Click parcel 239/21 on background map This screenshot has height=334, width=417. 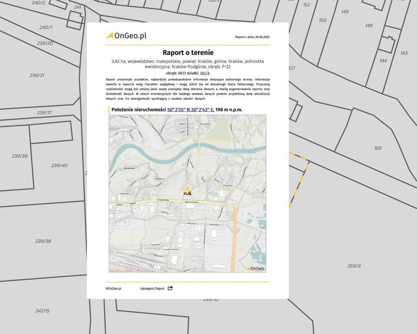(37, 75)
